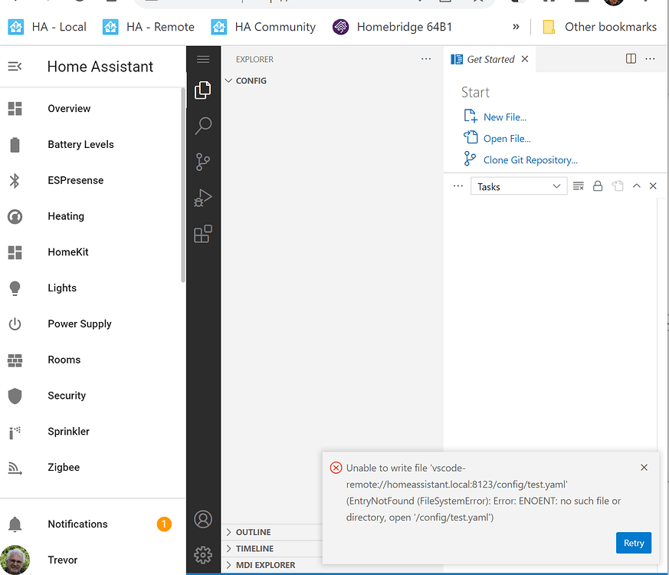The width and height of the screenshot is (669, 575).
Task: Open the Manage gear icon
Action: coord(203,555)
